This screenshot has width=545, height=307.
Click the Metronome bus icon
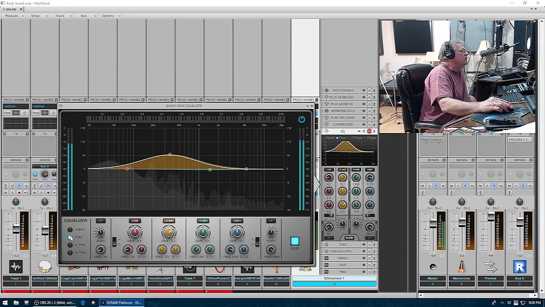tap(462, 267)
